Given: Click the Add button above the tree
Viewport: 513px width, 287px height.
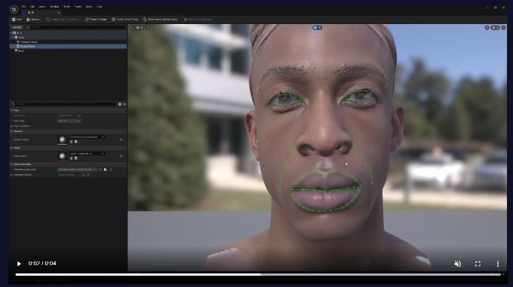Looking at the screenshot, I should click(17, 27).
